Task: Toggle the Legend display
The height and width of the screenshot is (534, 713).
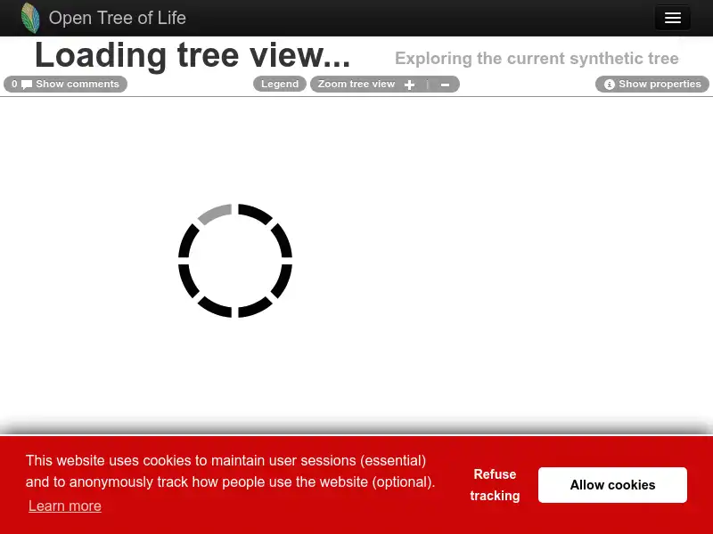Action: click(x=279, y=84)
